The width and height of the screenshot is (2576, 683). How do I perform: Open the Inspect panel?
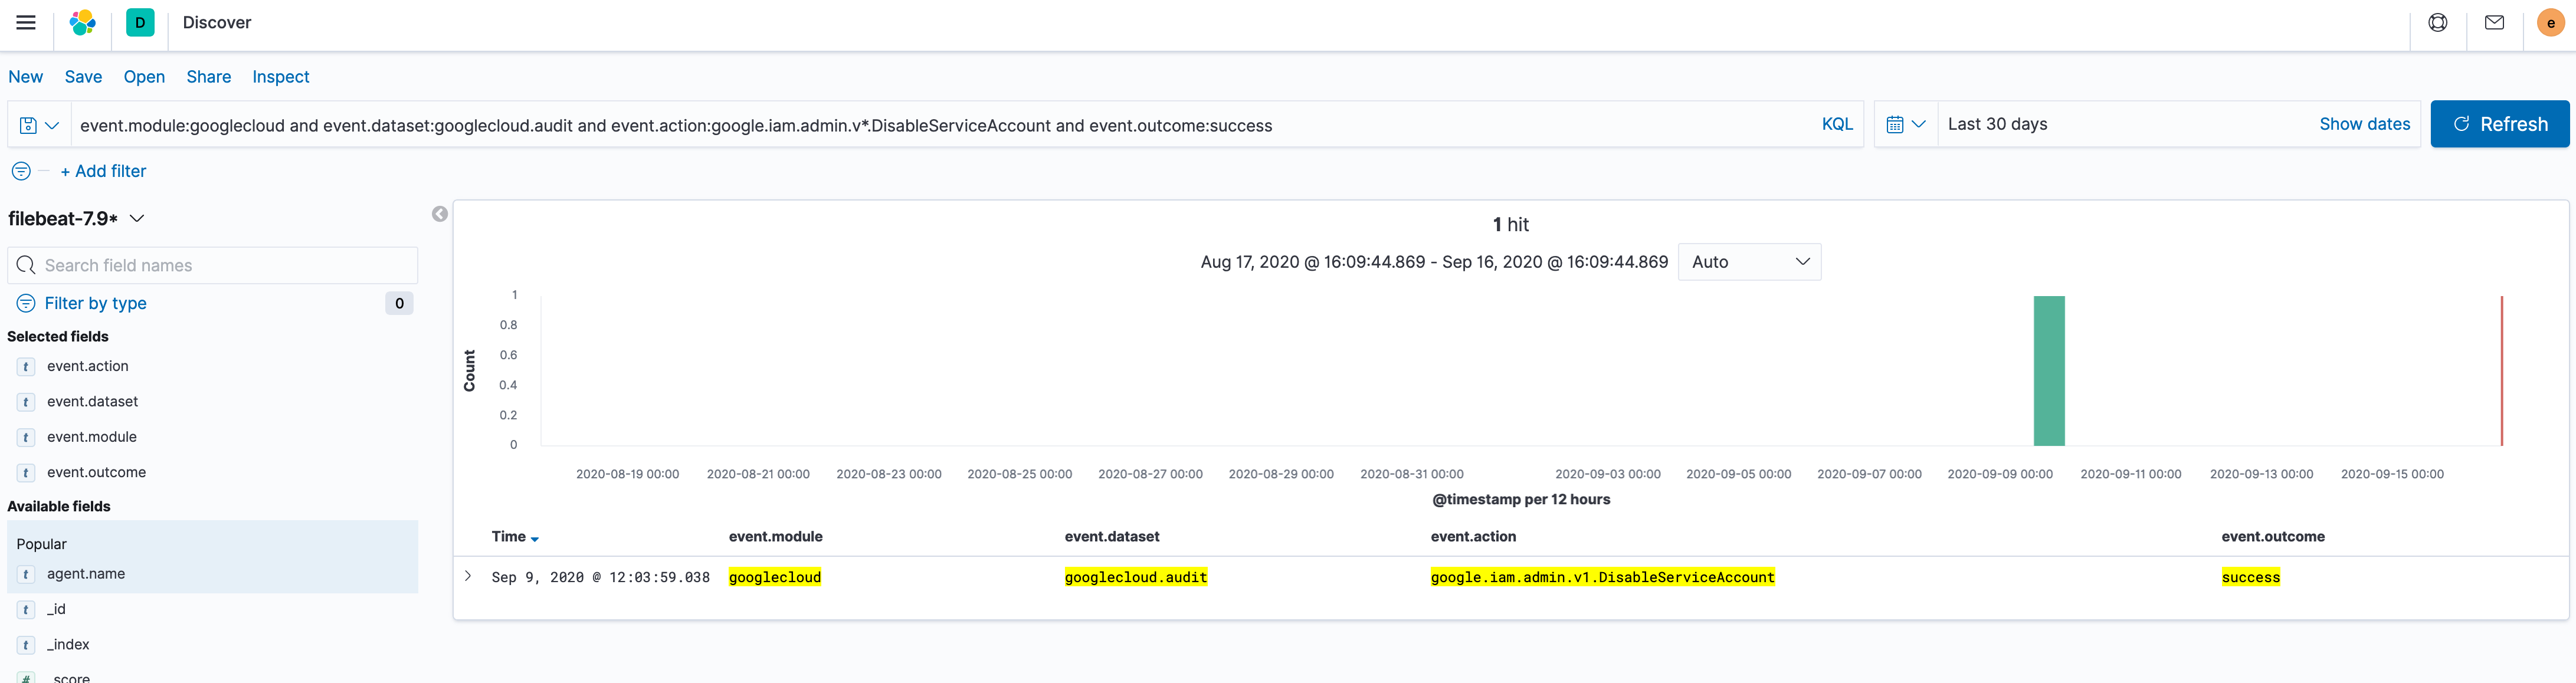(x=280, y=76)
